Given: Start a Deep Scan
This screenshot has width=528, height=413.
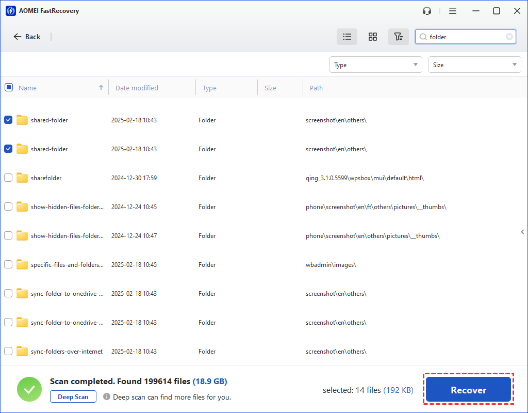Looking at the screenshot, I should [x=73, y=397].
